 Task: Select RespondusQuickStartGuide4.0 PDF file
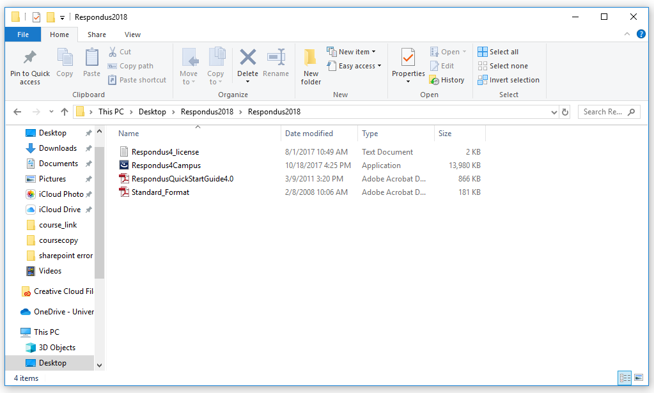(x=182, y=179)
